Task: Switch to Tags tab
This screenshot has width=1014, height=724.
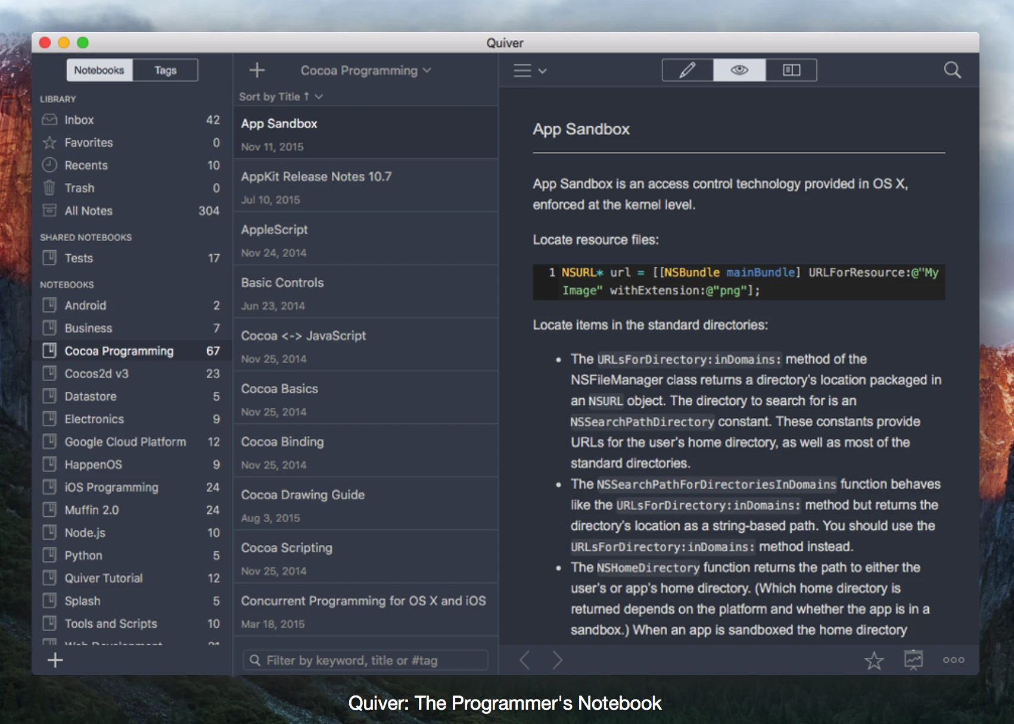Action: (166, 70)
